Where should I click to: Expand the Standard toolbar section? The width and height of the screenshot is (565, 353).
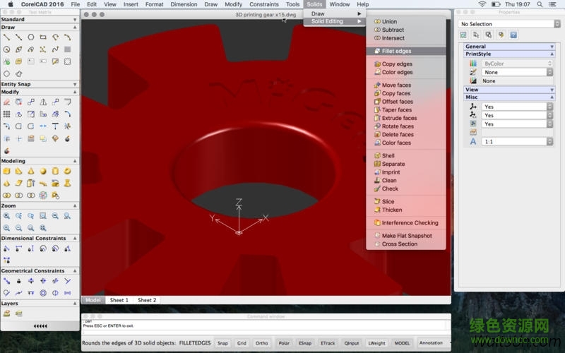(x=40, y=19)
